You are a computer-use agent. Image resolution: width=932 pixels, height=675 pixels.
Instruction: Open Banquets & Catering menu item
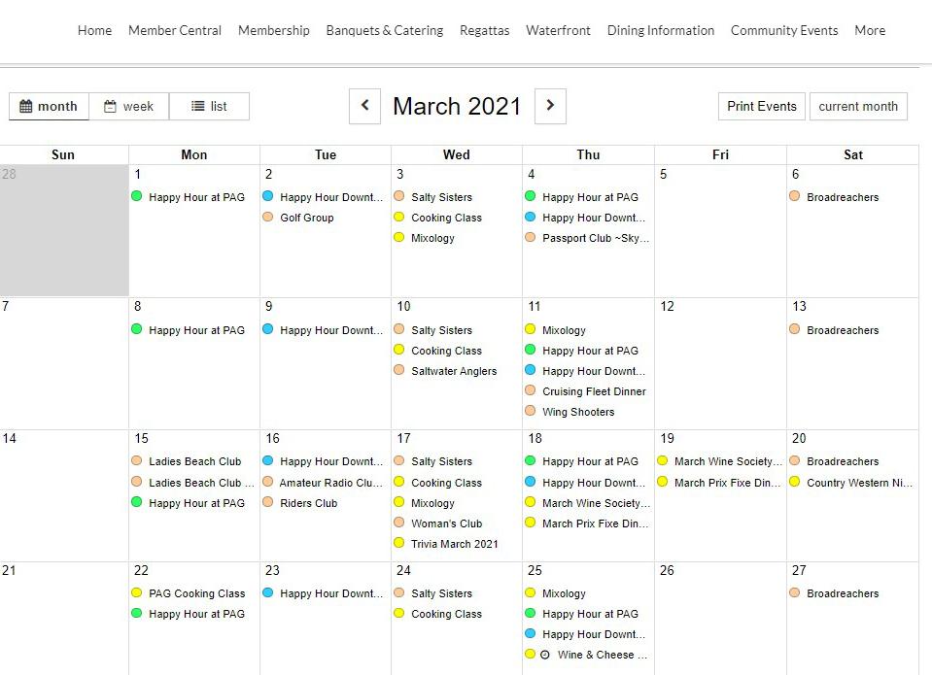[x=385, y=30]
